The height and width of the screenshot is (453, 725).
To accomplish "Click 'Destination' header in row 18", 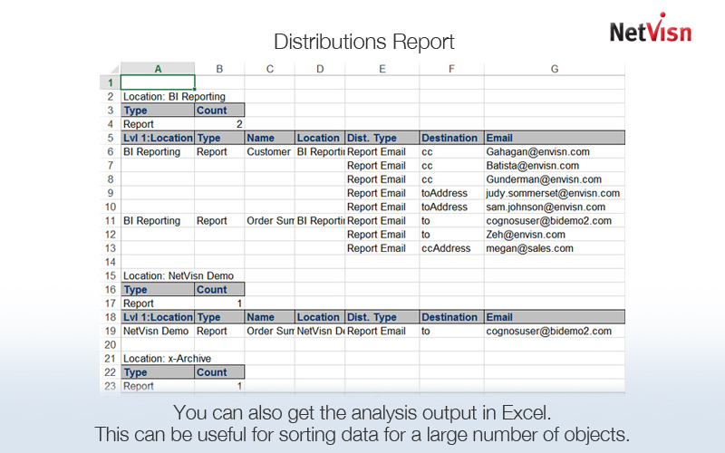I will [x=451, y=317].
